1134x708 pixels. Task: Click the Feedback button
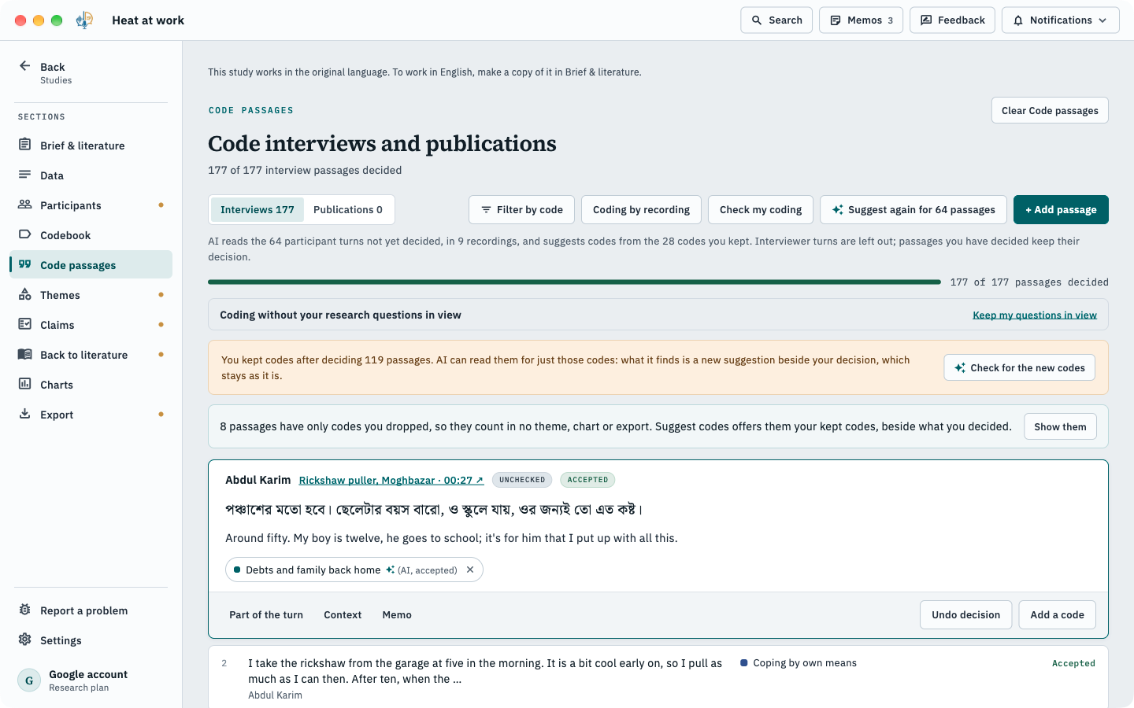(x=952, y=20)
